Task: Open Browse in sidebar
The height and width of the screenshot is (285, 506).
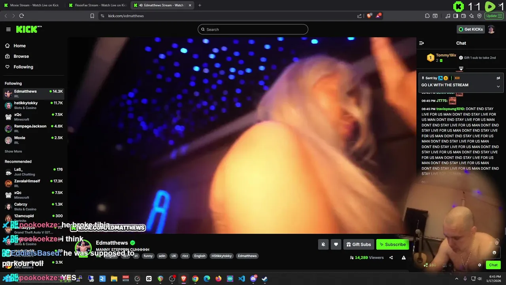Action: click(x=17, y=56)
